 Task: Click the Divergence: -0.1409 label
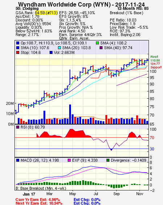point(129,160)
